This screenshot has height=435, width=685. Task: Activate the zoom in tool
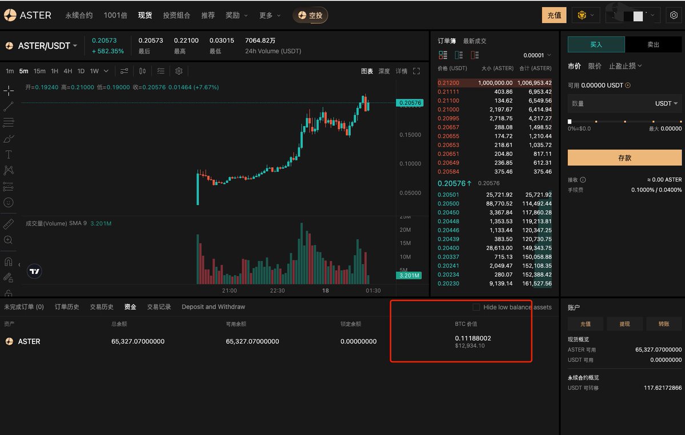click(x=9, y=240)
